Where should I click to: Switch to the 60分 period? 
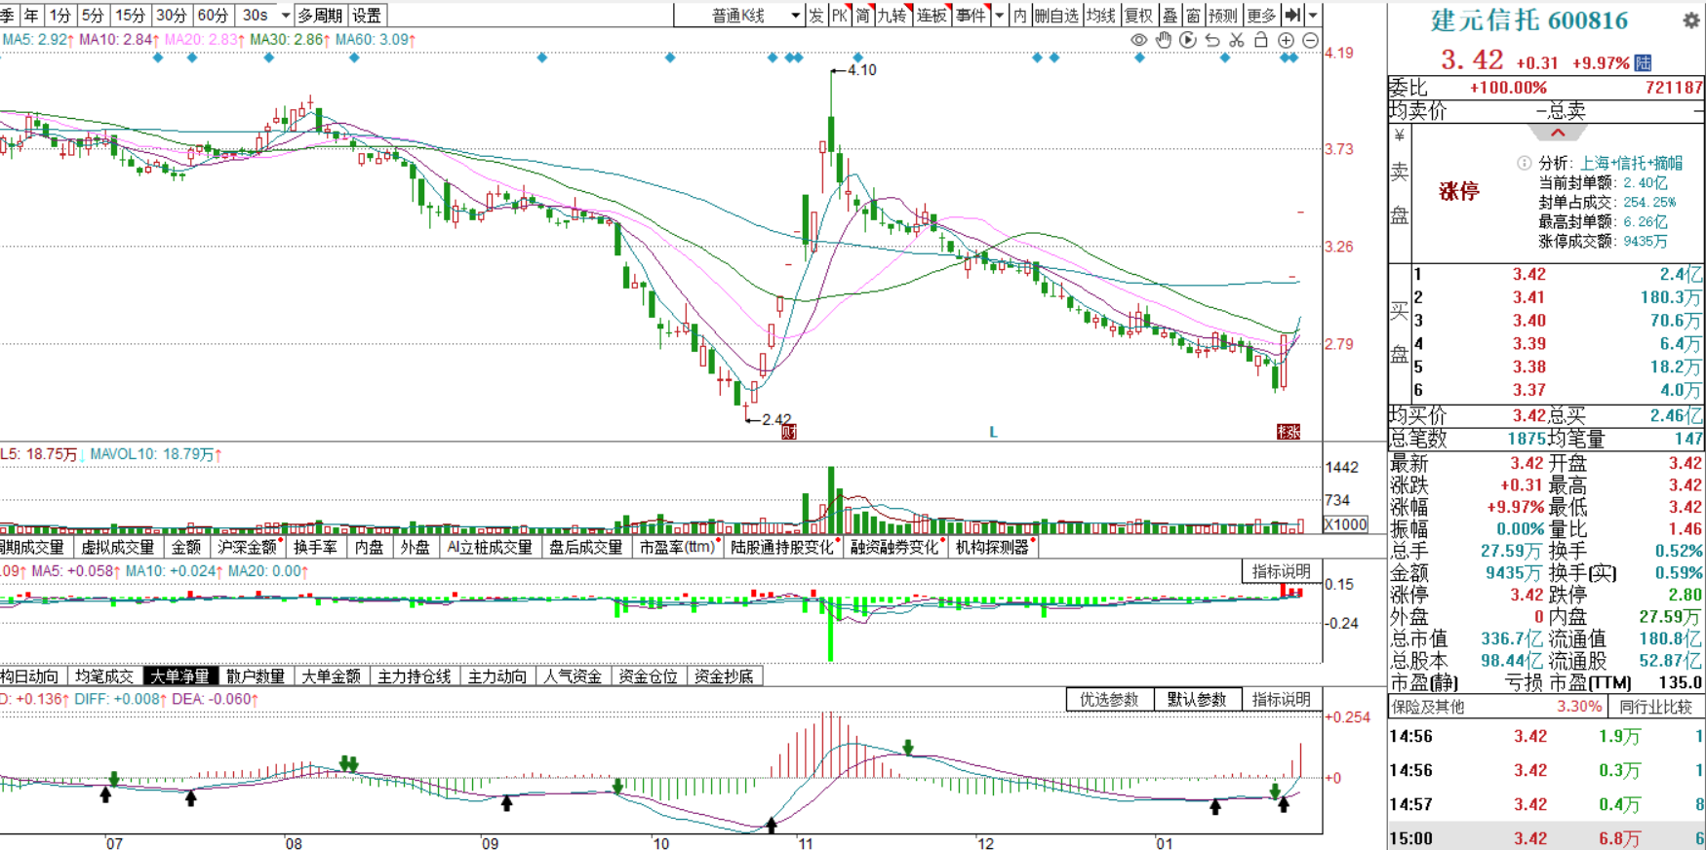coord(213,15)
